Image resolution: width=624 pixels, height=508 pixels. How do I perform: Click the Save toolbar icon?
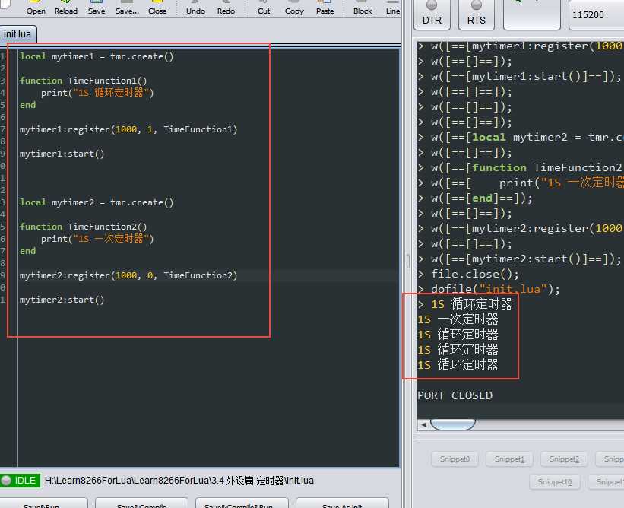(97, 8)
